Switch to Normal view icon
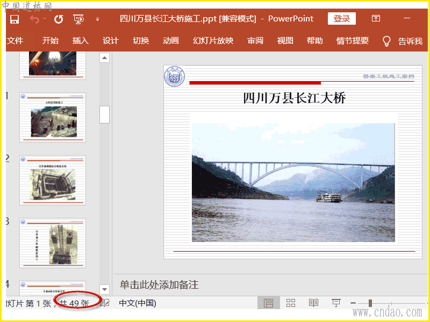This screenshot has width=430, height=322. pyautogui.click(x=268, y=303)
